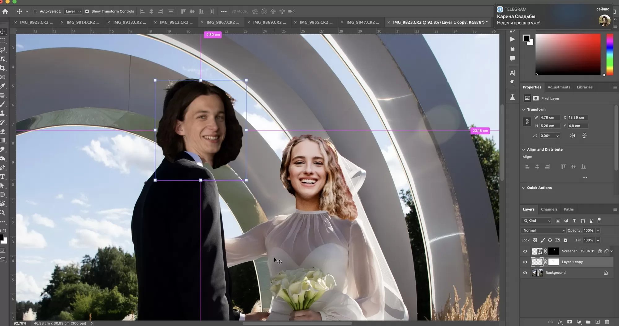Open the Adjustments tab
The height and width of the screenshot is (326, 619).
[559, 87]
